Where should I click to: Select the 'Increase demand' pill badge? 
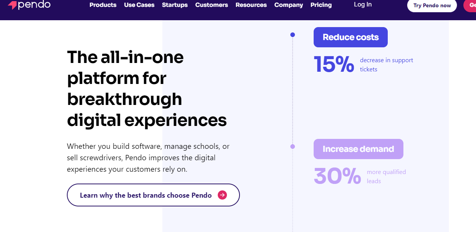pos(358,149)
